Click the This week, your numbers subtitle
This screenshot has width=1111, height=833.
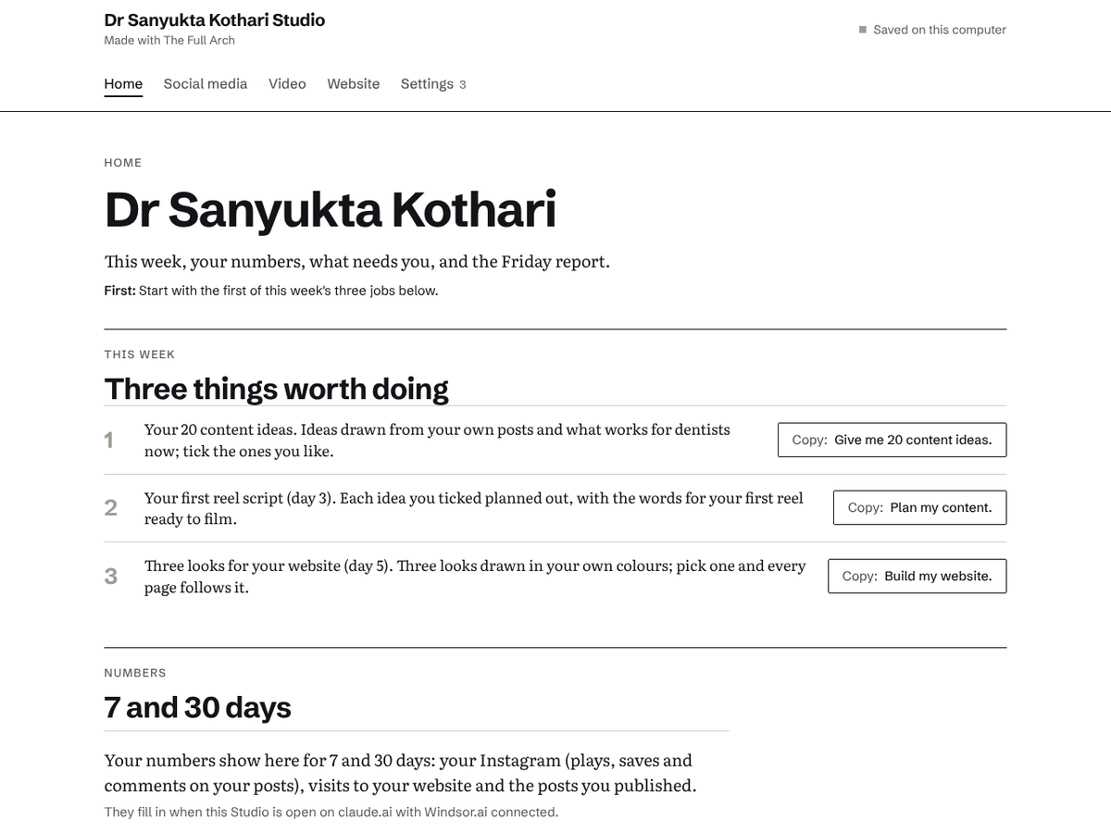(357, 262)
